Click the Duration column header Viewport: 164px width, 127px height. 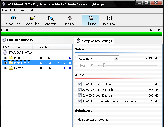pyautogui.click(x=42, y=47)
